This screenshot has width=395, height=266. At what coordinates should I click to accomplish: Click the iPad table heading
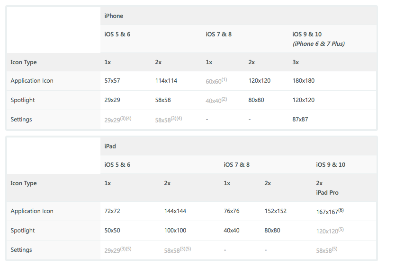pyautogui.click(x=110, y=146)
